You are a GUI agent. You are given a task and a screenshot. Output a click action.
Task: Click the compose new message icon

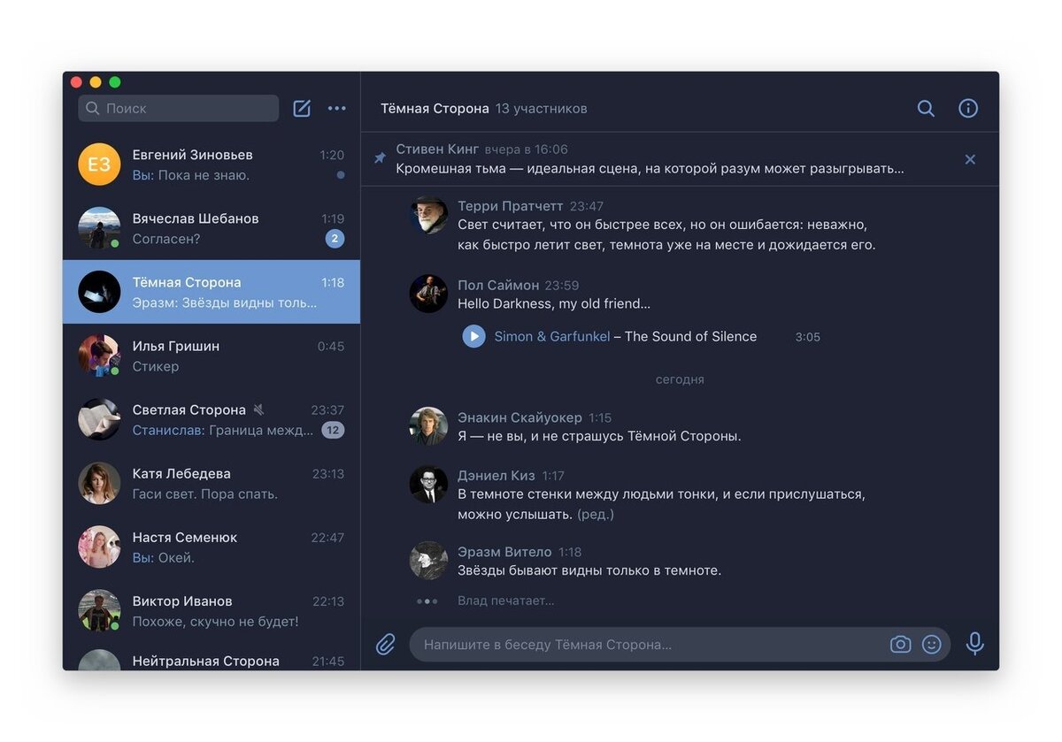coord(302,108)
